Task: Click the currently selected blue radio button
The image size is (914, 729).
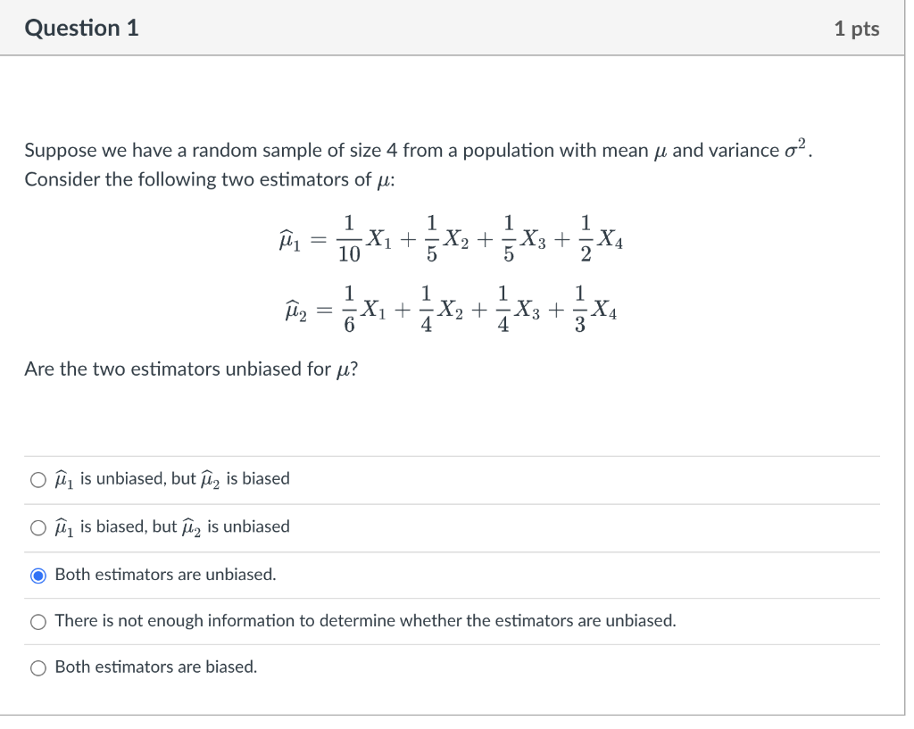Action: (x=37, y=576)
